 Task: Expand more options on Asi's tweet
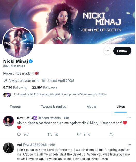[x=129, y=145]
